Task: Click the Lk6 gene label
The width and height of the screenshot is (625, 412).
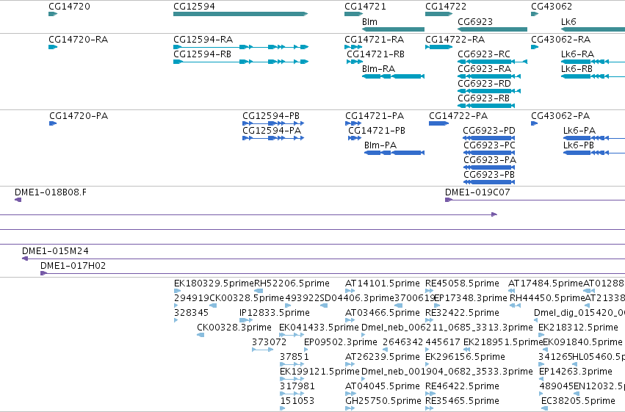Action: point(568,21)
